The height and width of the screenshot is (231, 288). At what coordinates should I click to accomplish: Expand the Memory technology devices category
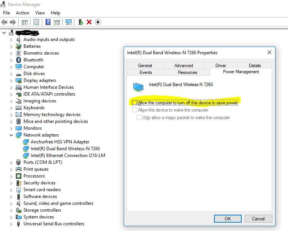11,115
